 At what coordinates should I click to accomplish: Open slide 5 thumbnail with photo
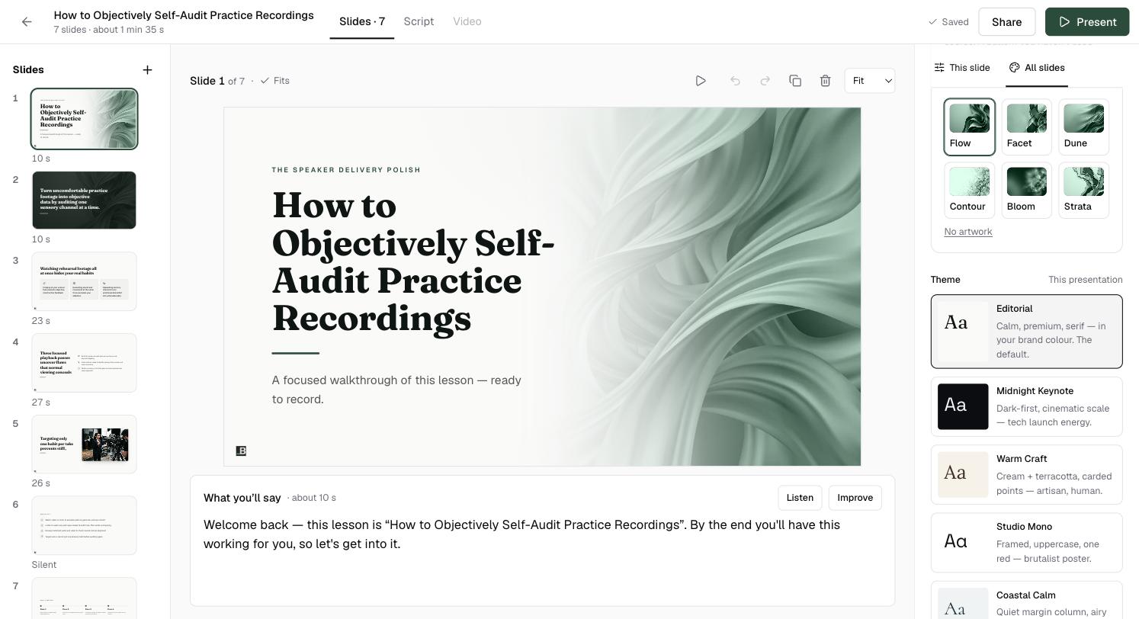pos(84,444)
